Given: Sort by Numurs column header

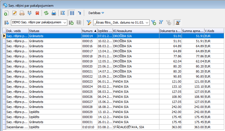Looking at the screenshot, I should (x=89, y=31).
